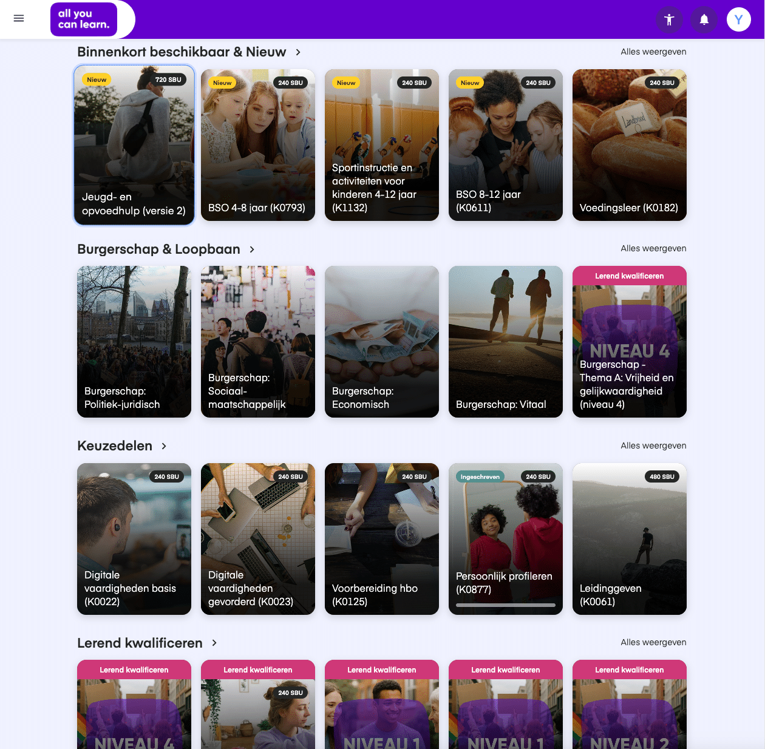Open the Y user profile avatar
Image resolution: width=765 pixels, height=749 pixels.
click(739, 19)
